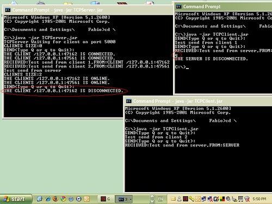Screen dimensions: 272x204
Task: Click 'RECIEVED:Test send from server,FROM:SERVER' in bottom window
Action: click(182, 145)
